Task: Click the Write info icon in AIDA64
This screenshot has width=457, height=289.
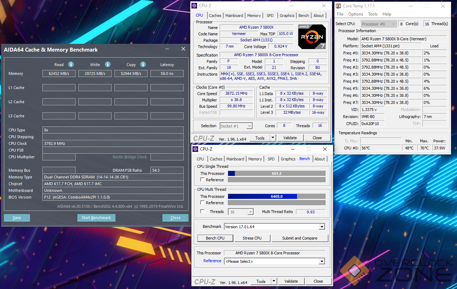Action: pyautogui.click(x=108, y=64)
